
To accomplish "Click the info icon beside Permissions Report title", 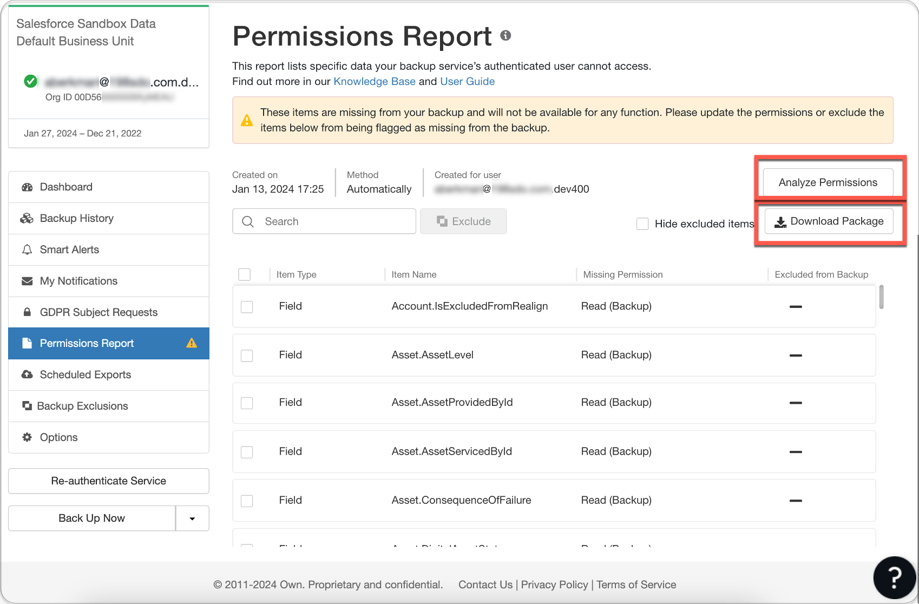I will point(506,36).
